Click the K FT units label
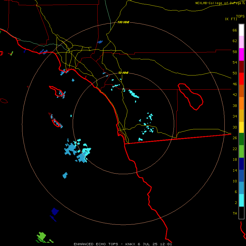 [231, 19]
